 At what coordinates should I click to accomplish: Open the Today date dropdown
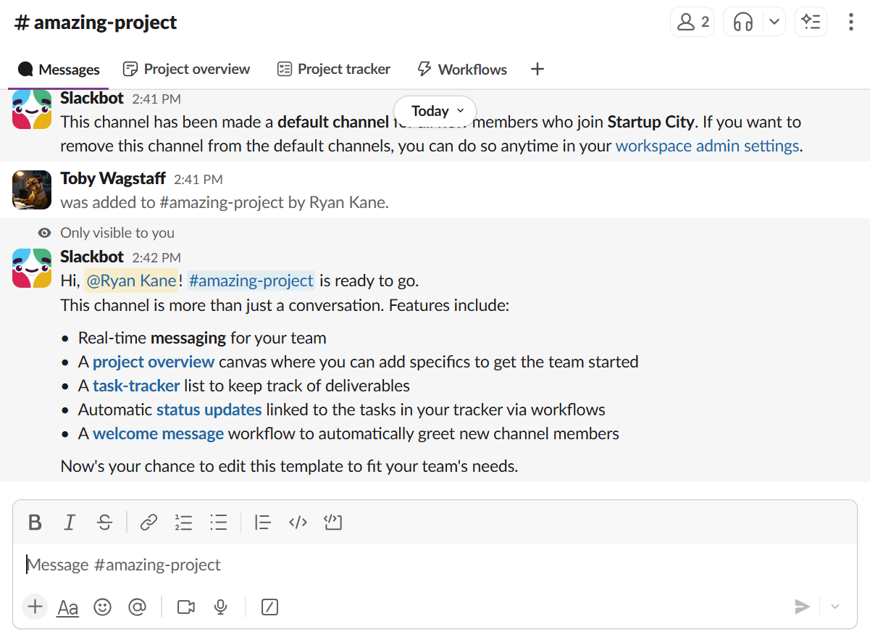(435, 111)
